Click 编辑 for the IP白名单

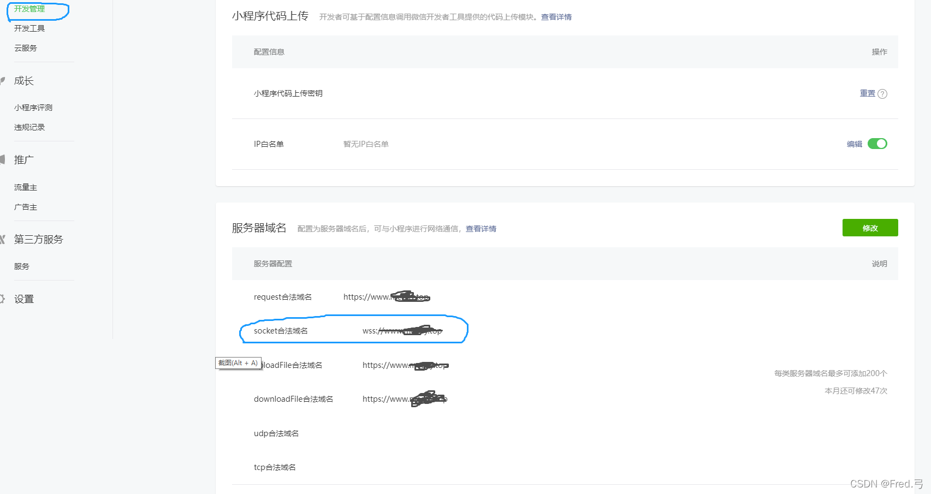tap(855, 144)
